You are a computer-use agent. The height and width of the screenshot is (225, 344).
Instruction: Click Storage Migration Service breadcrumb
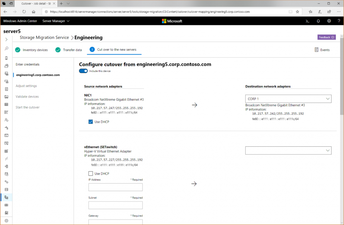(x=44, y=37)
